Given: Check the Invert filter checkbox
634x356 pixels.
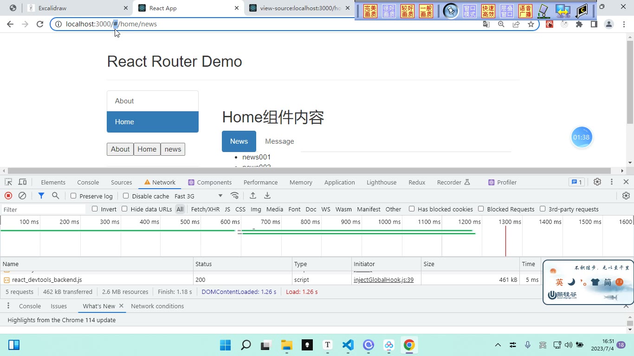Looking at the screenshot, I should coord(95,209).
